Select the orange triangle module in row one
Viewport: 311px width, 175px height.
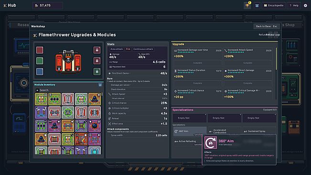coord(95,99)
